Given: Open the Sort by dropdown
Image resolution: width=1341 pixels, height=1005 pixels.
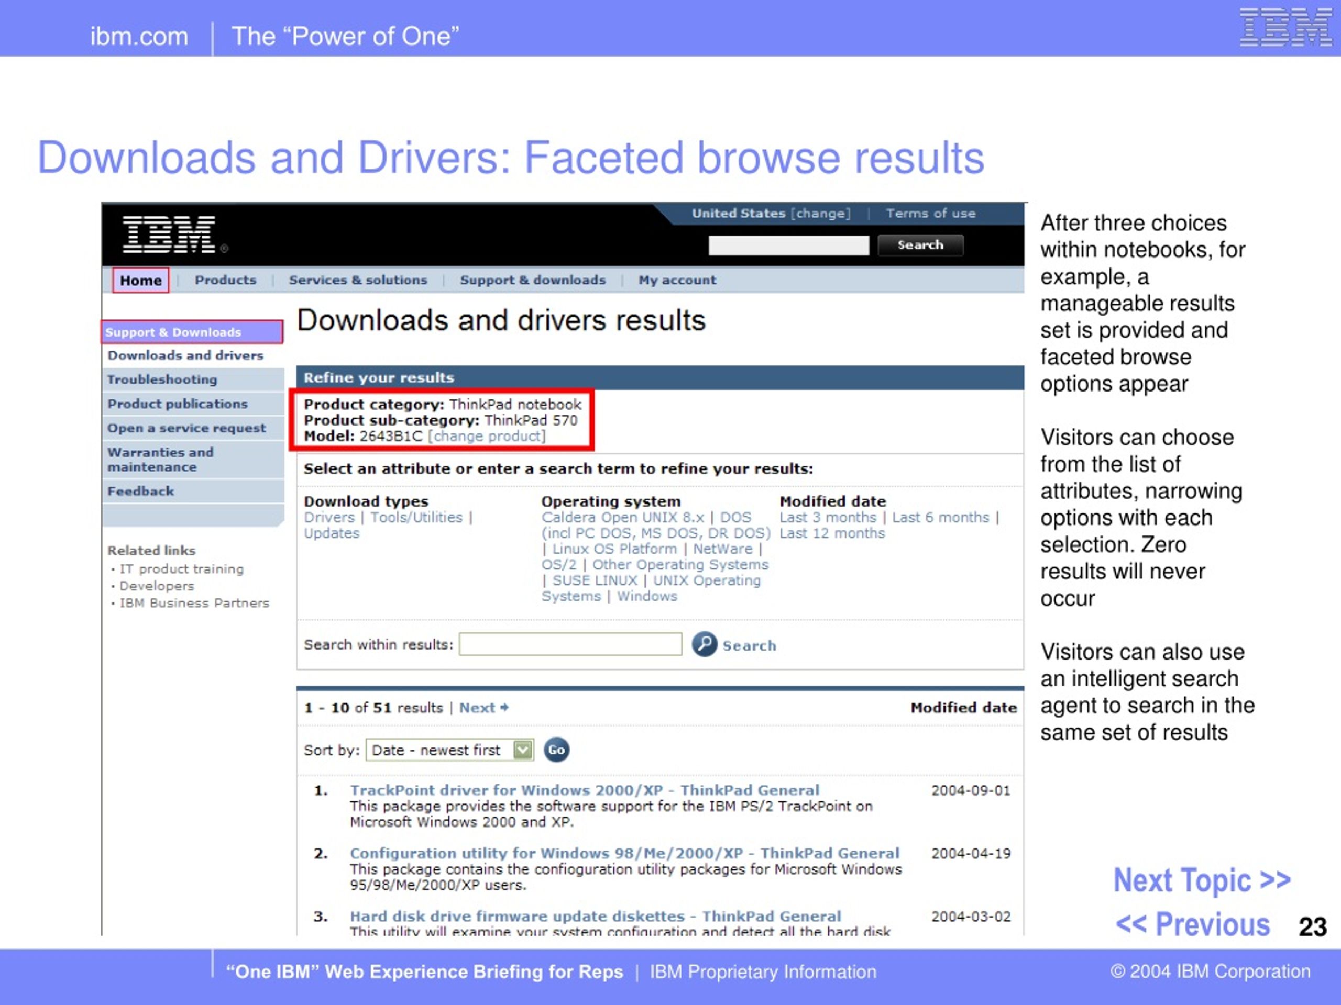Looking at the screenshot, I should pyautogui.click(x=449, y=750).
